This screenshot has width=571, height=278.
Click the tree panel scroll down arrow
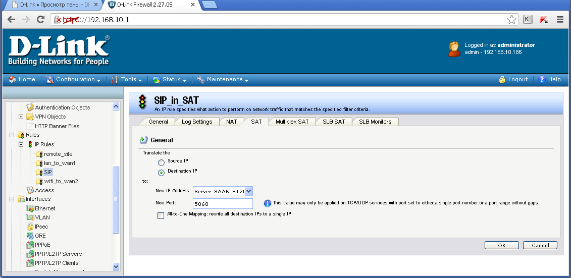tap(116, 266)
